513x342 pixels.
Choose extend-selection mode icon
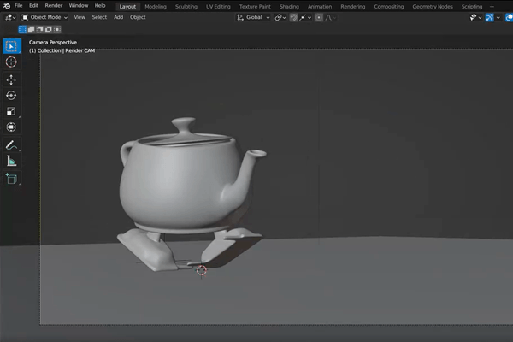31,29
